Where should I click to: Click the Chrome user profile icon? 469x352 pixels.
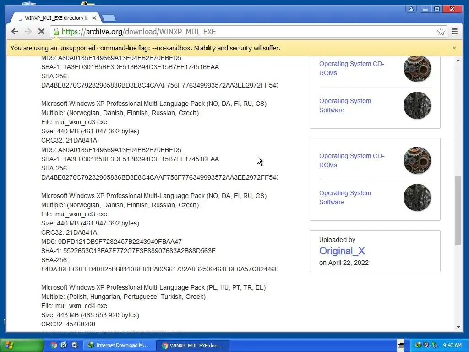[411, 9]
